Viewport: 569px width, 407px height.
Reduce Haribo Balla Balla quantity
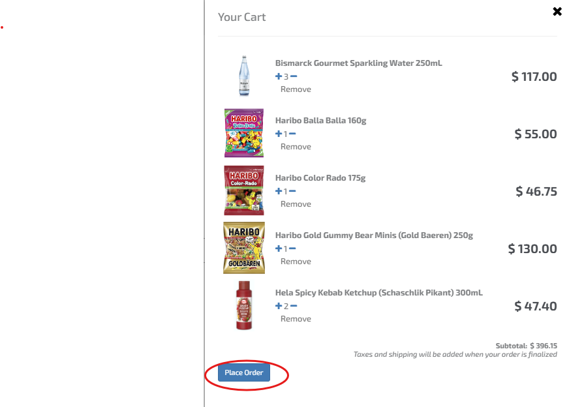point(292,134)
